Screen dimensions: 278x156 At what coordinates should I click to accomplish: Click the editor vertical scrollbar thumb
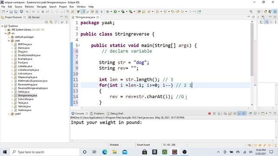coord(252,49)
